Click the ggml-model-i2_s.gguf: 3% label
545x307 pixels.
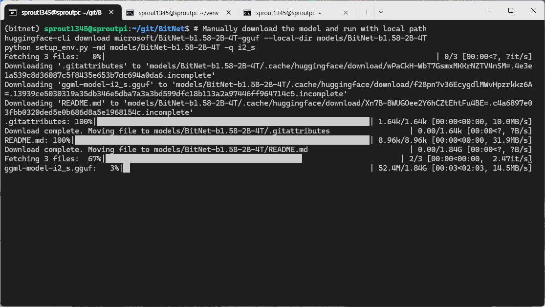(x=62, y=168)
